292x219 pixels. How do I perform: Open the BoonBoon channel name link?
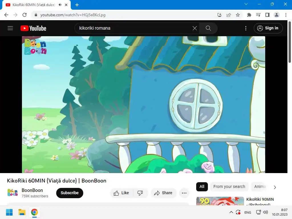point(32,190)
